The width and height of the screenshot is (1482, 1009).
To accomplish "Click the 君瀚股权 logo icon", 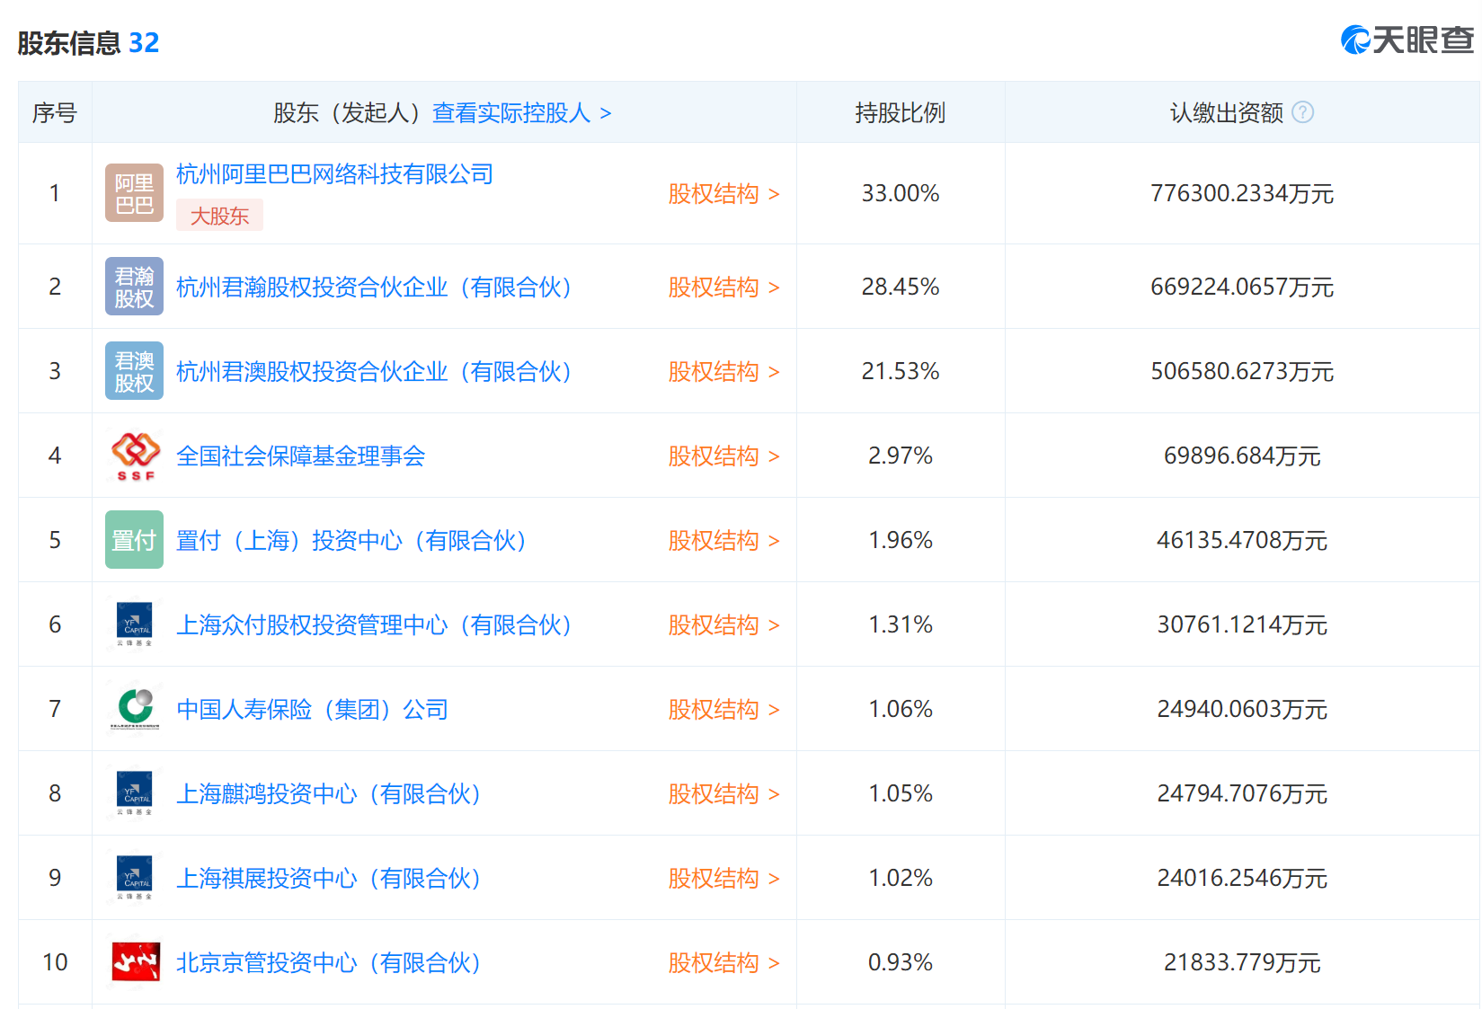I will click(x=134, y=287).
